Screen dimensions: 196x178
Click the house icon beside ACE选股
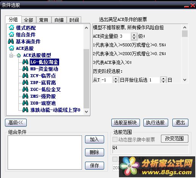[11, 48]
